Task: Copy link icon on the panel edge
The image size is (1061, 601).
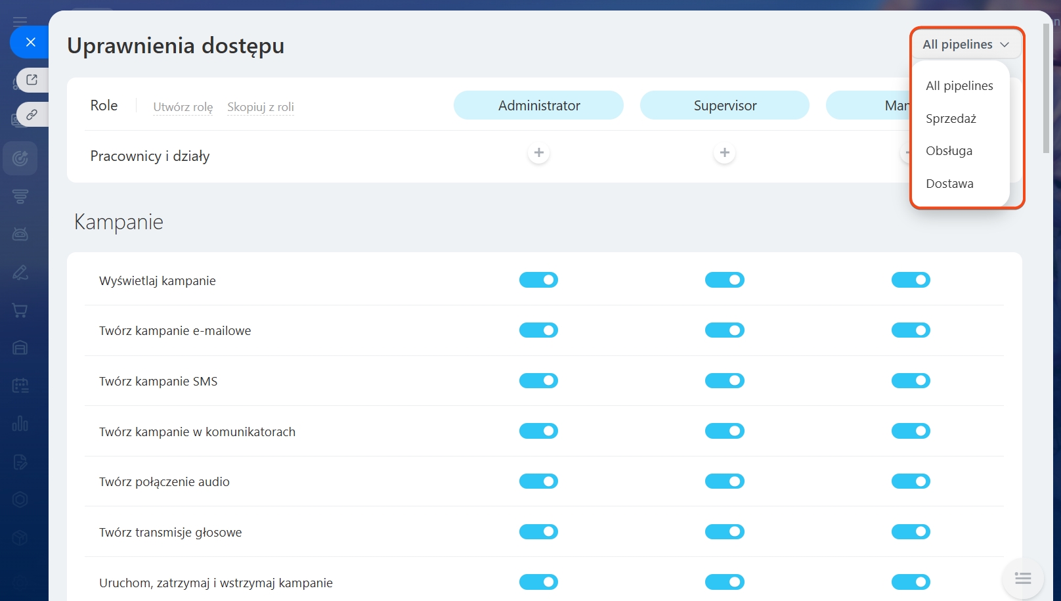Action: point(32,114)
